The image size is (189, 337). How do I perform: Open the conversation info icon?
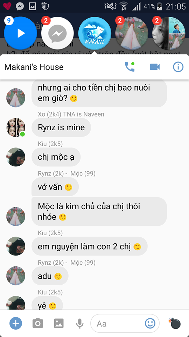pyautogui.click(x=178, y=67)
